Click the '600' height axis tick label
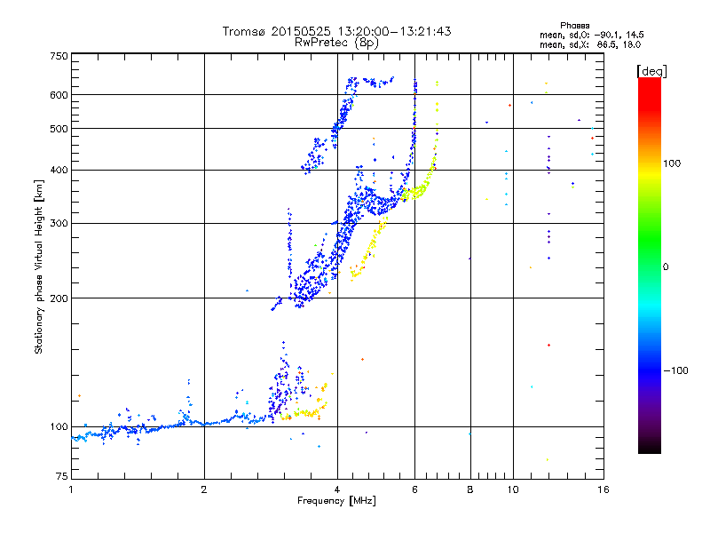The width and height of the screenshot is (710, 533). tap(59, 95)
